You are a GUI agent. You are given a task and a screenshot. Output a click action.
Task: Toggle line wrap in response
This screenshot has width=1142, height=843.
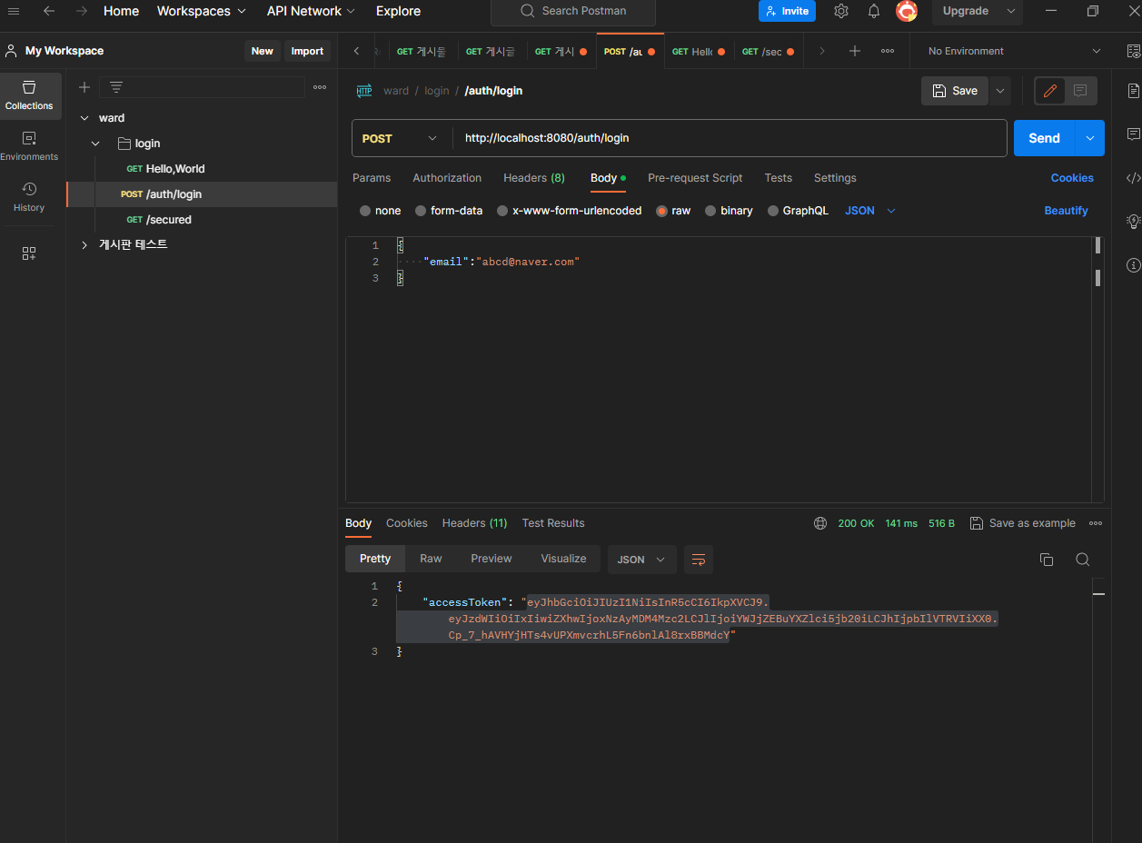point(699,560)
